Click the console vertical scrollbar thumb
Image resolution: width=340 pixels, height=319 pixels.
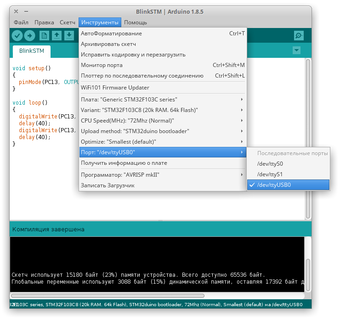[308, 275]
